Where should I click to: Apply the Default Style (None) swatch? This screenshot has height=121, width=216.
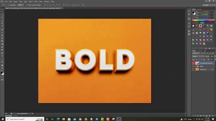tap(193, 26)
